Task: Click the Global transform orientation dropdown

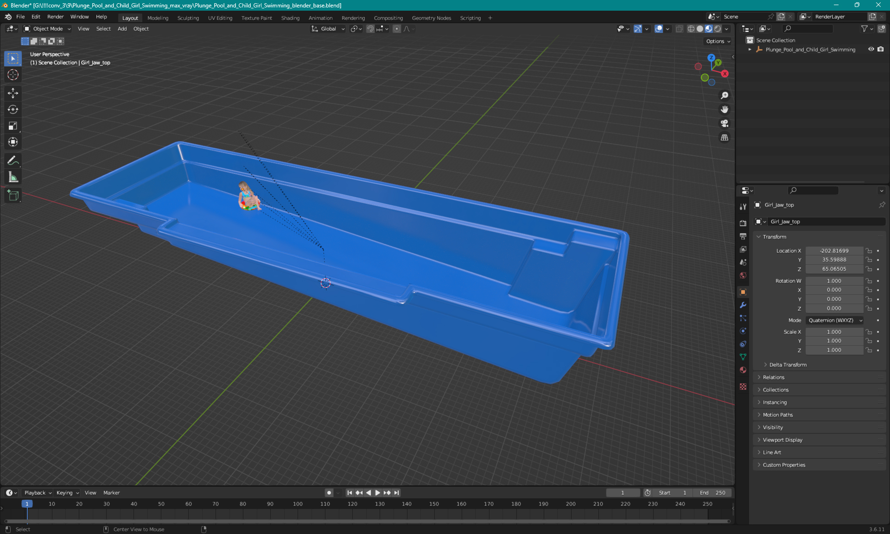Action: [x=328, y=29]
